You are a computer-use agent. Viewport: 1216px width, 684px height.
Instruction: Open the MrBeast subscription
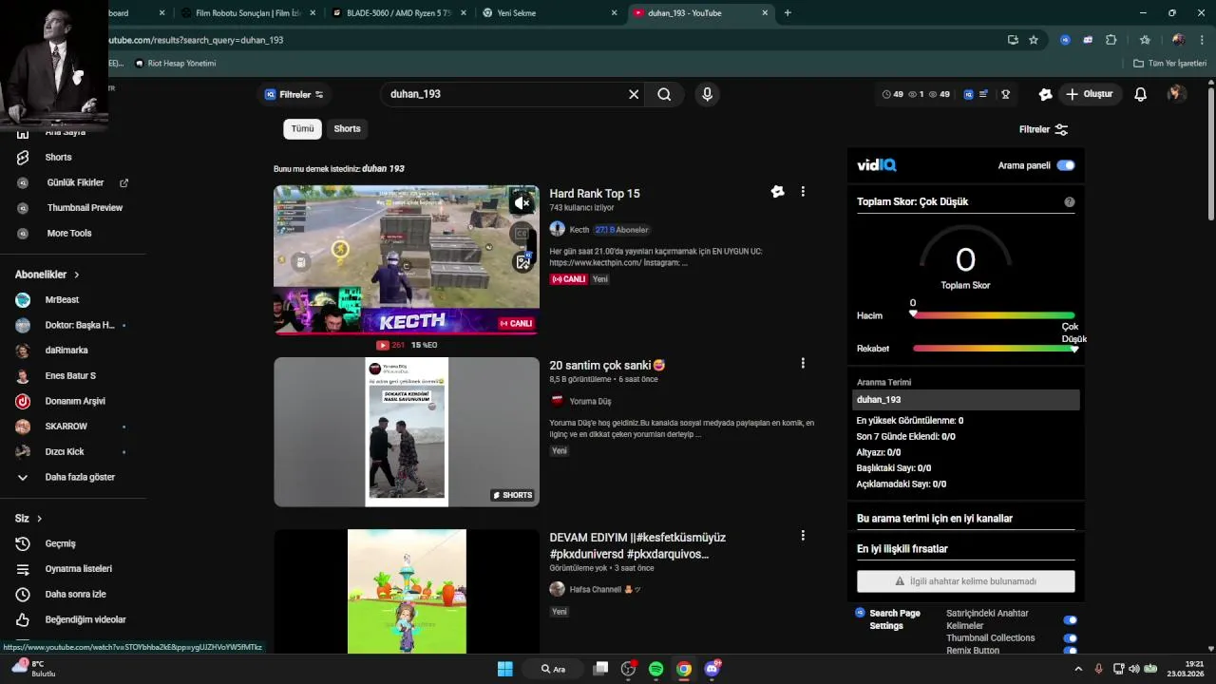tap(62, 299)
